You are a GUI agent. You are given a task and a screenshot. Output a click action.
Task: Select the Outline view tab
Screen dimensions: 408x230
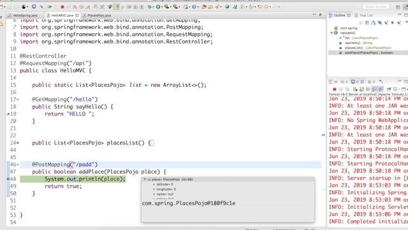point(340,15)
